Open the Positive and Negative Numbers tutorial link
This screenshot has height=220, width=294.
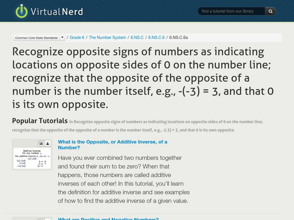[108, 219]
